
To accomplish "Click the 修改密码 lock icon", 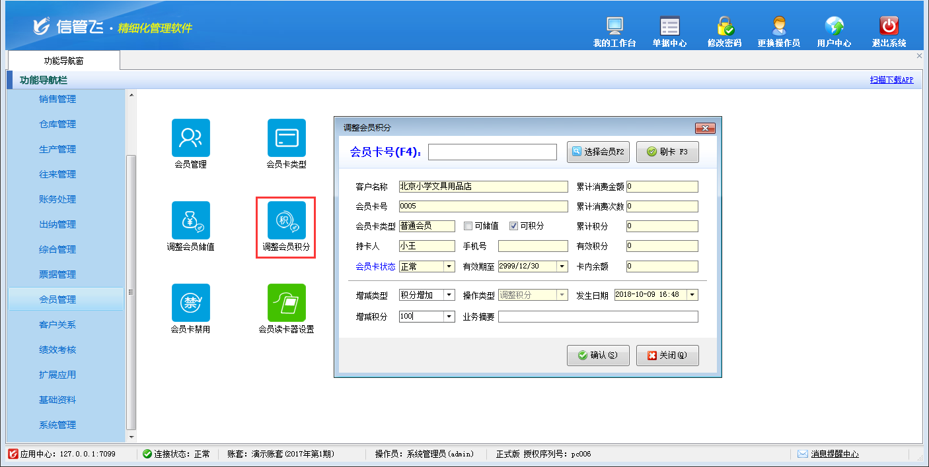I will pos(725,26).
